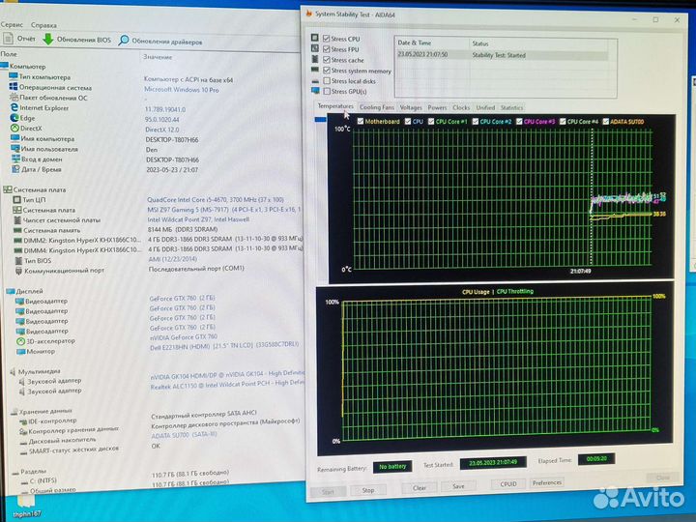Click the Тип ЦП processor icon
The image size is (696, 522).
click(16, 200)
